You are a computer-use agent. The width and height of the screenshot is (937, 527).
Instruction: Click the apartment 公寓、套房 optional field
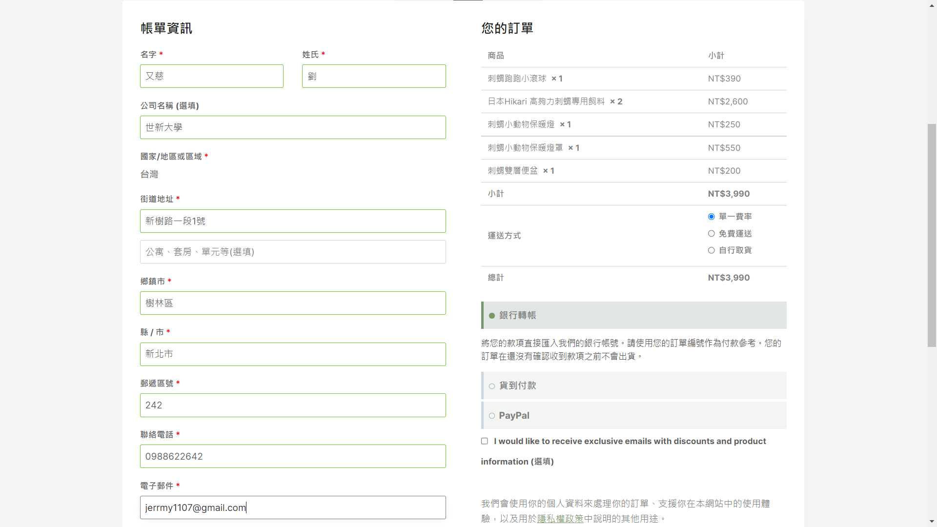293,252
